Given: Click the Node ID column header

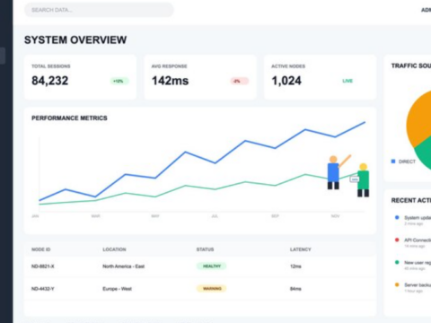Looking at the screenshot, I should (x=41, y=249).
